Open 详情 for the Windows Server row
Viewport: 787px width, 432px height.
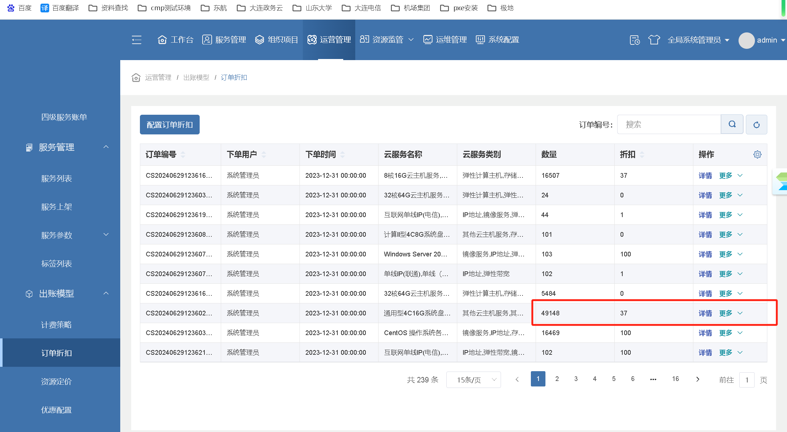tap(705, 254)
